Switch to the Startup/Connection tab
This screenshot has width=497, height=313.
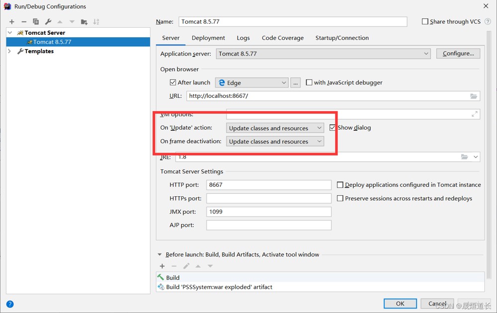(x=342, y=38)
